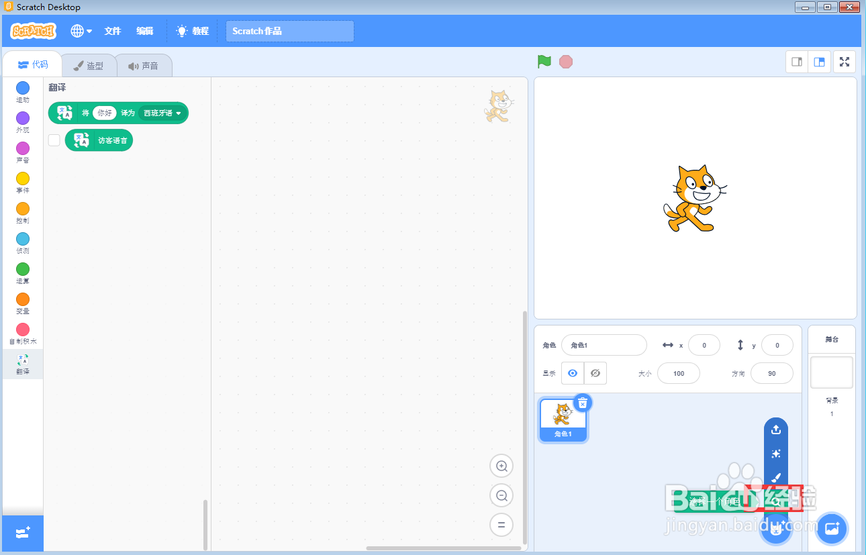866x555 pixels.
Task: Select the 运动 block category
Action: (x=23, y=93)
